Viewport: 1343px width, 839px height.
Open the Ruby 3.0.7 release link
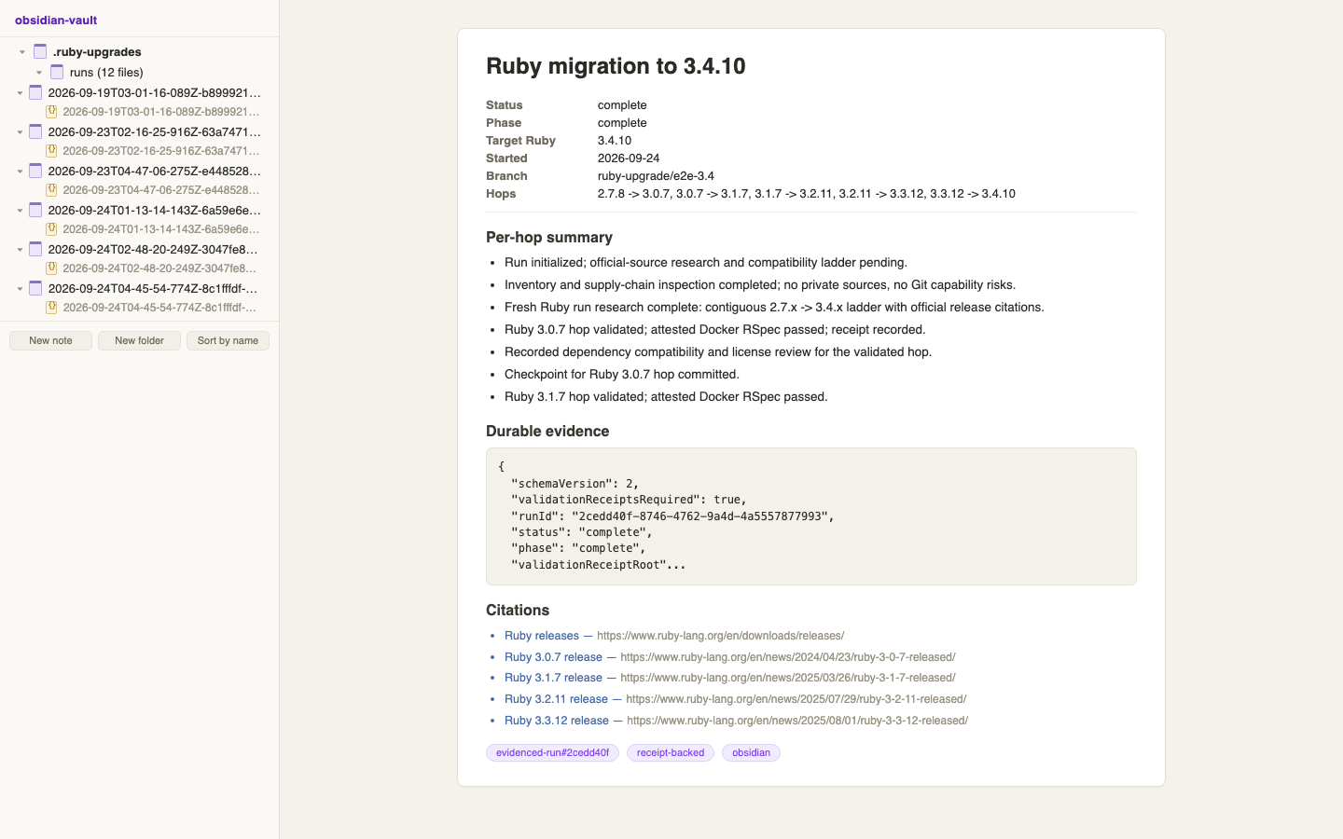553,657
